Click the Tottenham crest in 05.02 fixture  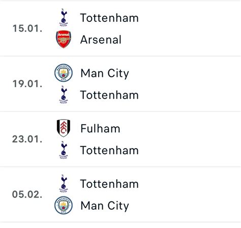pyautogui.click(x=64, y=184)
